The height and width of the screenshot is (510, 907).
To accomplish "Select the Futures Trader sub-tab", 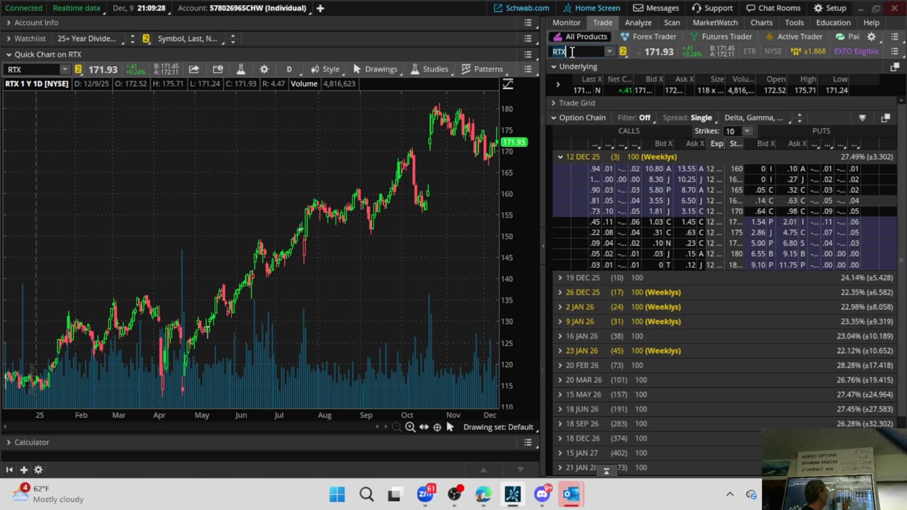I will tap(720, 37).
